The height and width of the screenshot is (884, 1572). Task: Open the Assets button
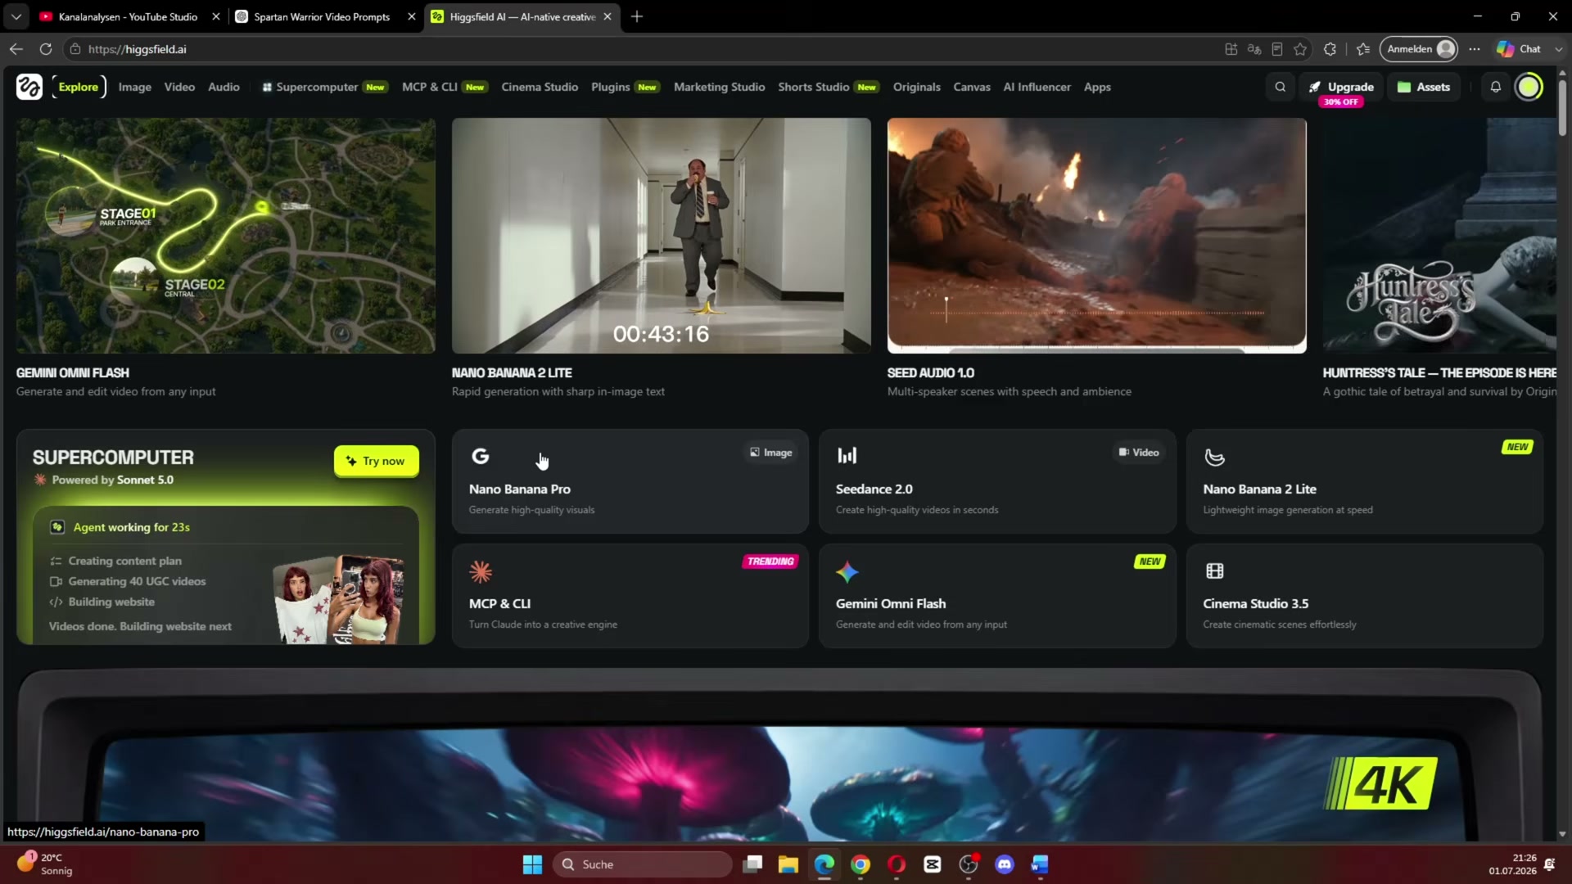pyautogui.click(x=1424, y=87)
